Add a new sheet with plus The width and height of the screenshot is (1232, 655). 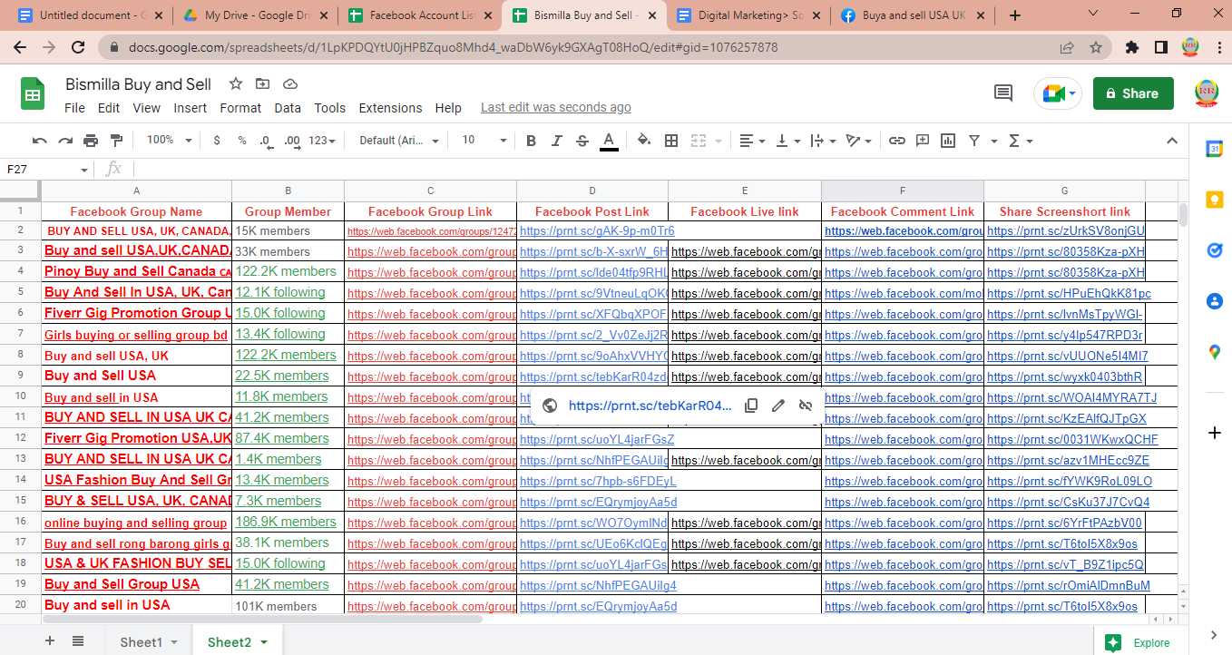[50, 641]
